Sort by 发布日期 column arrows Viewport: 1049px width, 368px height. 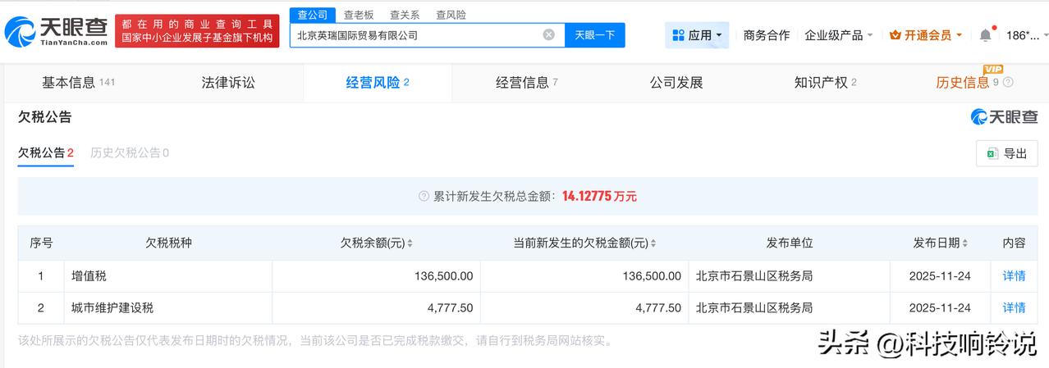[x=964, y=243]
